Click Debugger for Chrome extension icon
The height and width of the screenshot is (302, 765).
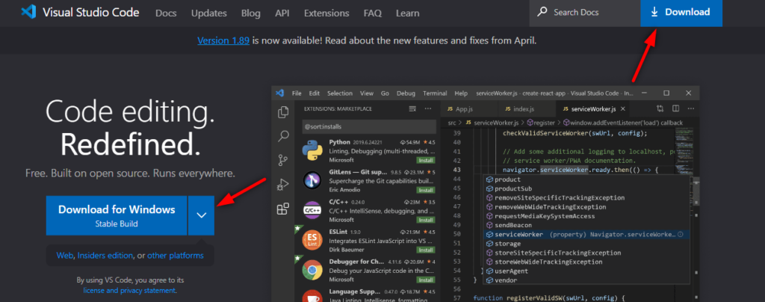pos(312,271)
